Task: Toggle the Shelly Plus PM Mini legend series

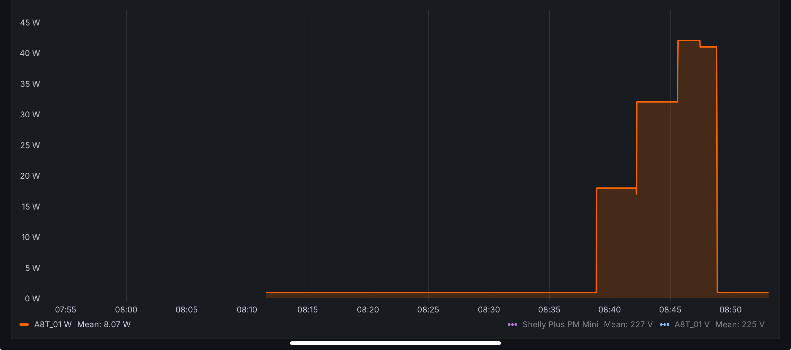Action: click(x=560, y=325)
